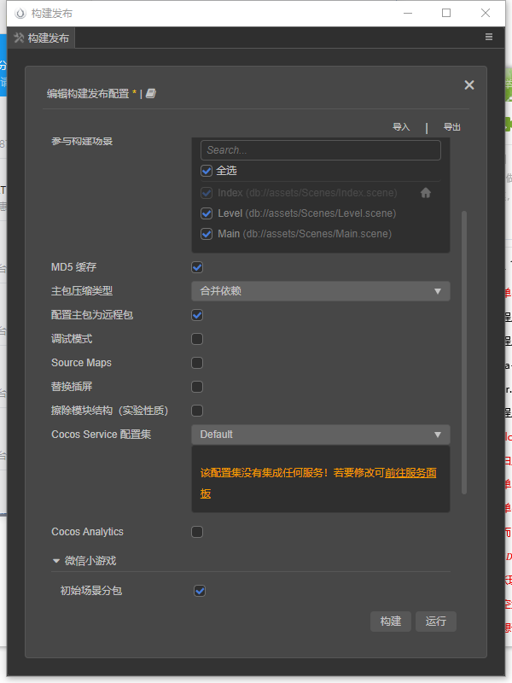Screen dimensions: 512x683
Task: Open the panel hamburger menu icon
Action: [488, 37]
